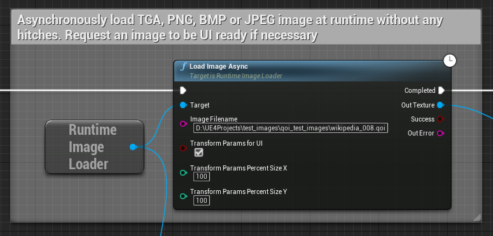Untick the Transform Params for UI checkbox
The width and height of the screenshot is (493, 236).
point(198,153)
